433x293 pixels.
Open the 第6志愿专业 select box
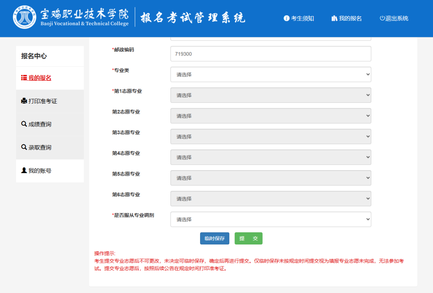tap(271, 199)
